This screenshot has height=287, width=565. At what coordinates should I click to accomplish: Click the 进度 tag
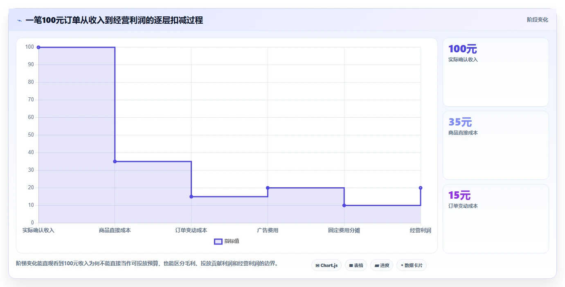pyautogui.click(x=382, y=265)
